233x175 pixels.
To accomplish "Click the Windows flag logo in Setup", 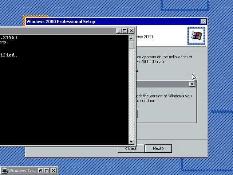I will coord(196,36).
